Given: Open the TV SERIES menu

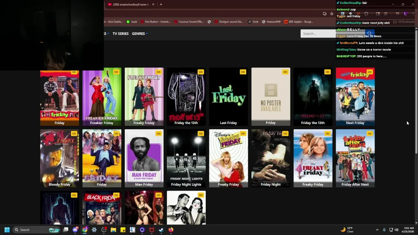Looking at the screenshot, I should pyautogui.click(x=121, y=34).
